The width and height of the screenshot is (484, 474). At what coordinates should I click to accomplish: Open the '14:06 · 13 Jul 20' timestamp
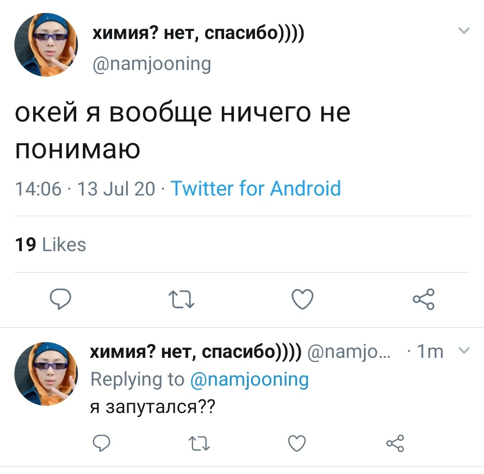click(x=85, y=188)
